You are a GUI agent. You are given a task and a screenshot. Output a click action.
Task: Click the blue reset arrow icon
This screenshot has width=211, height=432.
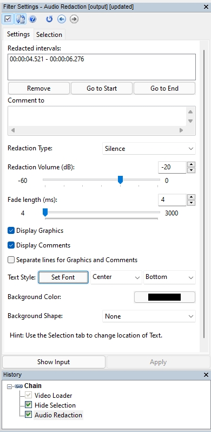[x=49, y=19]
